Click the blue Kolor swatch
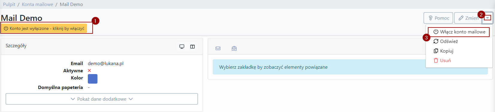 pos(93,79)
